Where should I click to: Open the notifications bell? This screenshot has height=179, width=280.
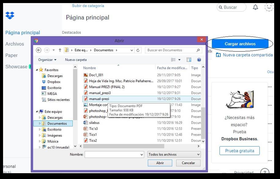[x=255, y=7]
